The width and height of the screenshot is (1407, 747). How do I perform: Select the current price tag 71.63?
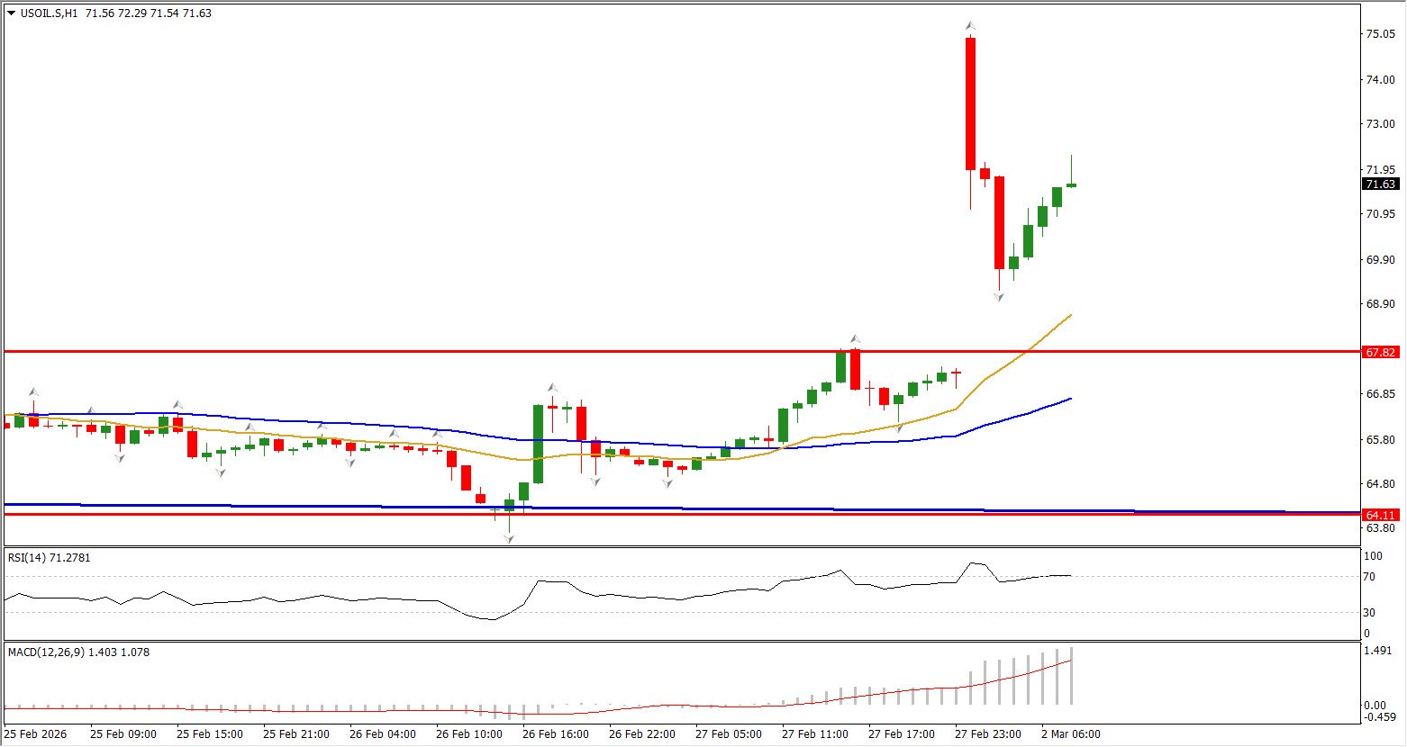point(1381,184)
